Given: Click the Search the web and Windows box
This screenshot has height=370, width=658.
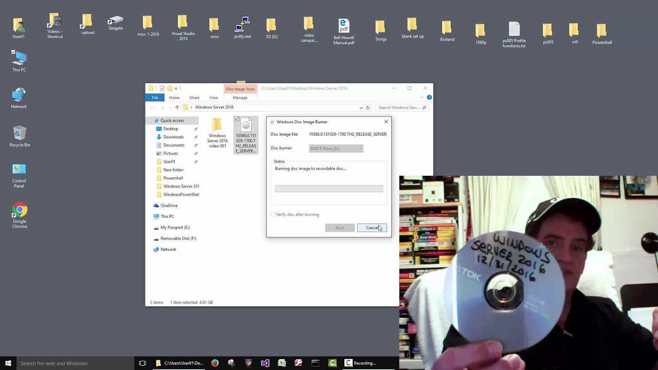Looking at the screenshot, I should 76,363.
